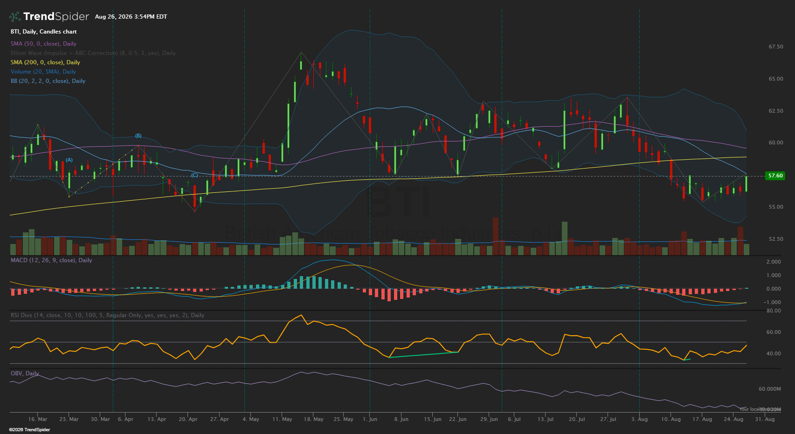
Task: Click the ©2026 TrendSpider copyright text
Action: coord(29,430)
